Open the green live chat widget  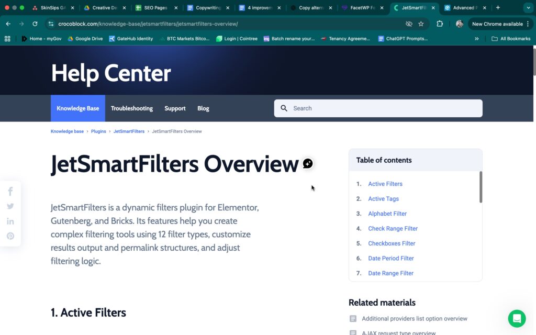tap(517, 318)
